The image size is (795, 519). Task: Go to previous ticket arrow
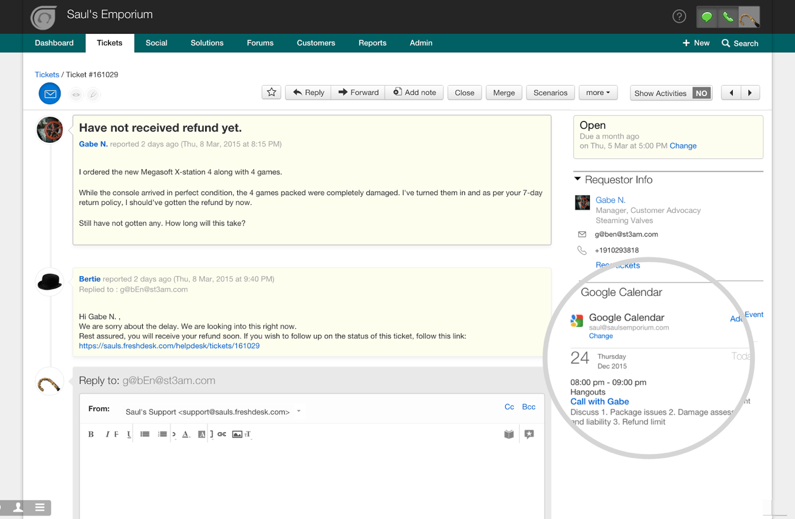[x=731, y=93]
